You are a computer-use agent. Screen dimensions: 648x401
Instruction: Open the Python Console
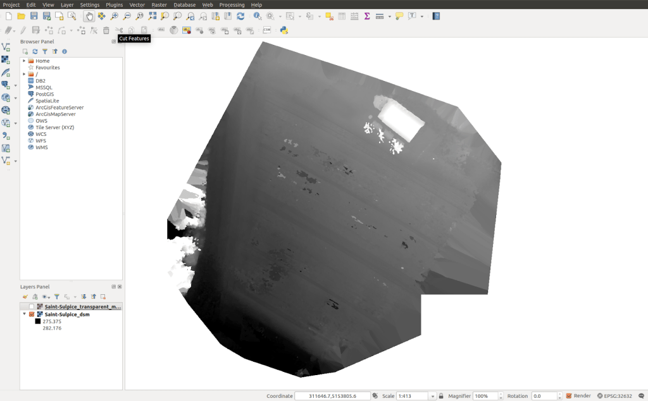(x=284, y=30)
